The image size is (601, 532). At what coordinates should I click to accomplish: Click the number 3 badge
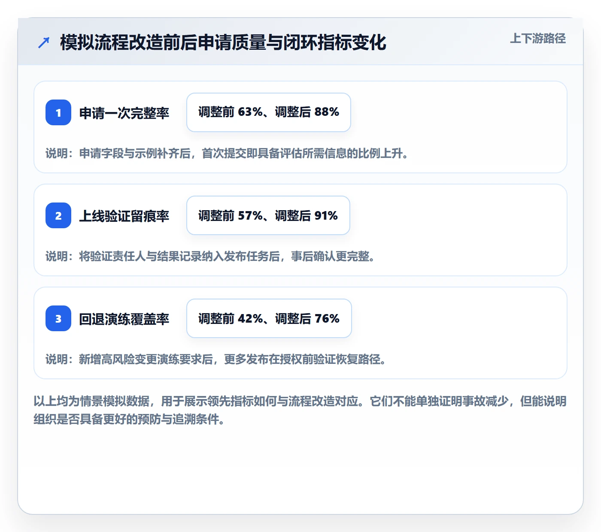(58, 318)
